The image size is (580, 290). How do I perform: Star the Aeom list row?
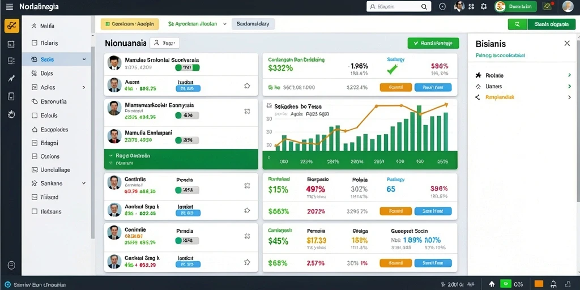click(x=247, y=86)
